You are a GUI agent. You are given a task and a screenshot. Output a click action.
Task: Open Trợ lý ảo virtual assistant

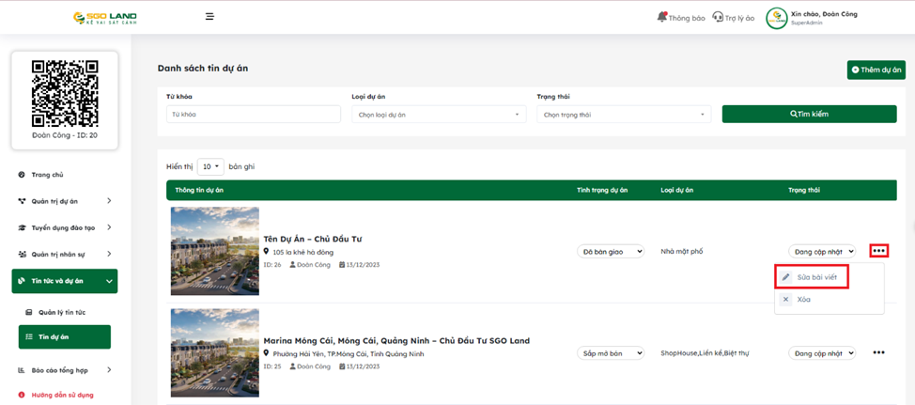coord(734,18)
